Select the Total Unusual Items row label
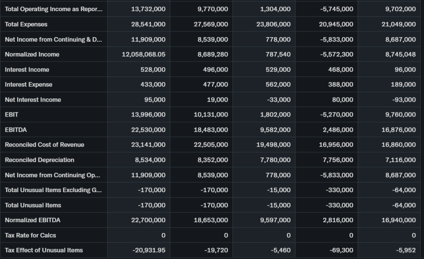The width and height of the screenshot is (424, 259). (33, 205)
